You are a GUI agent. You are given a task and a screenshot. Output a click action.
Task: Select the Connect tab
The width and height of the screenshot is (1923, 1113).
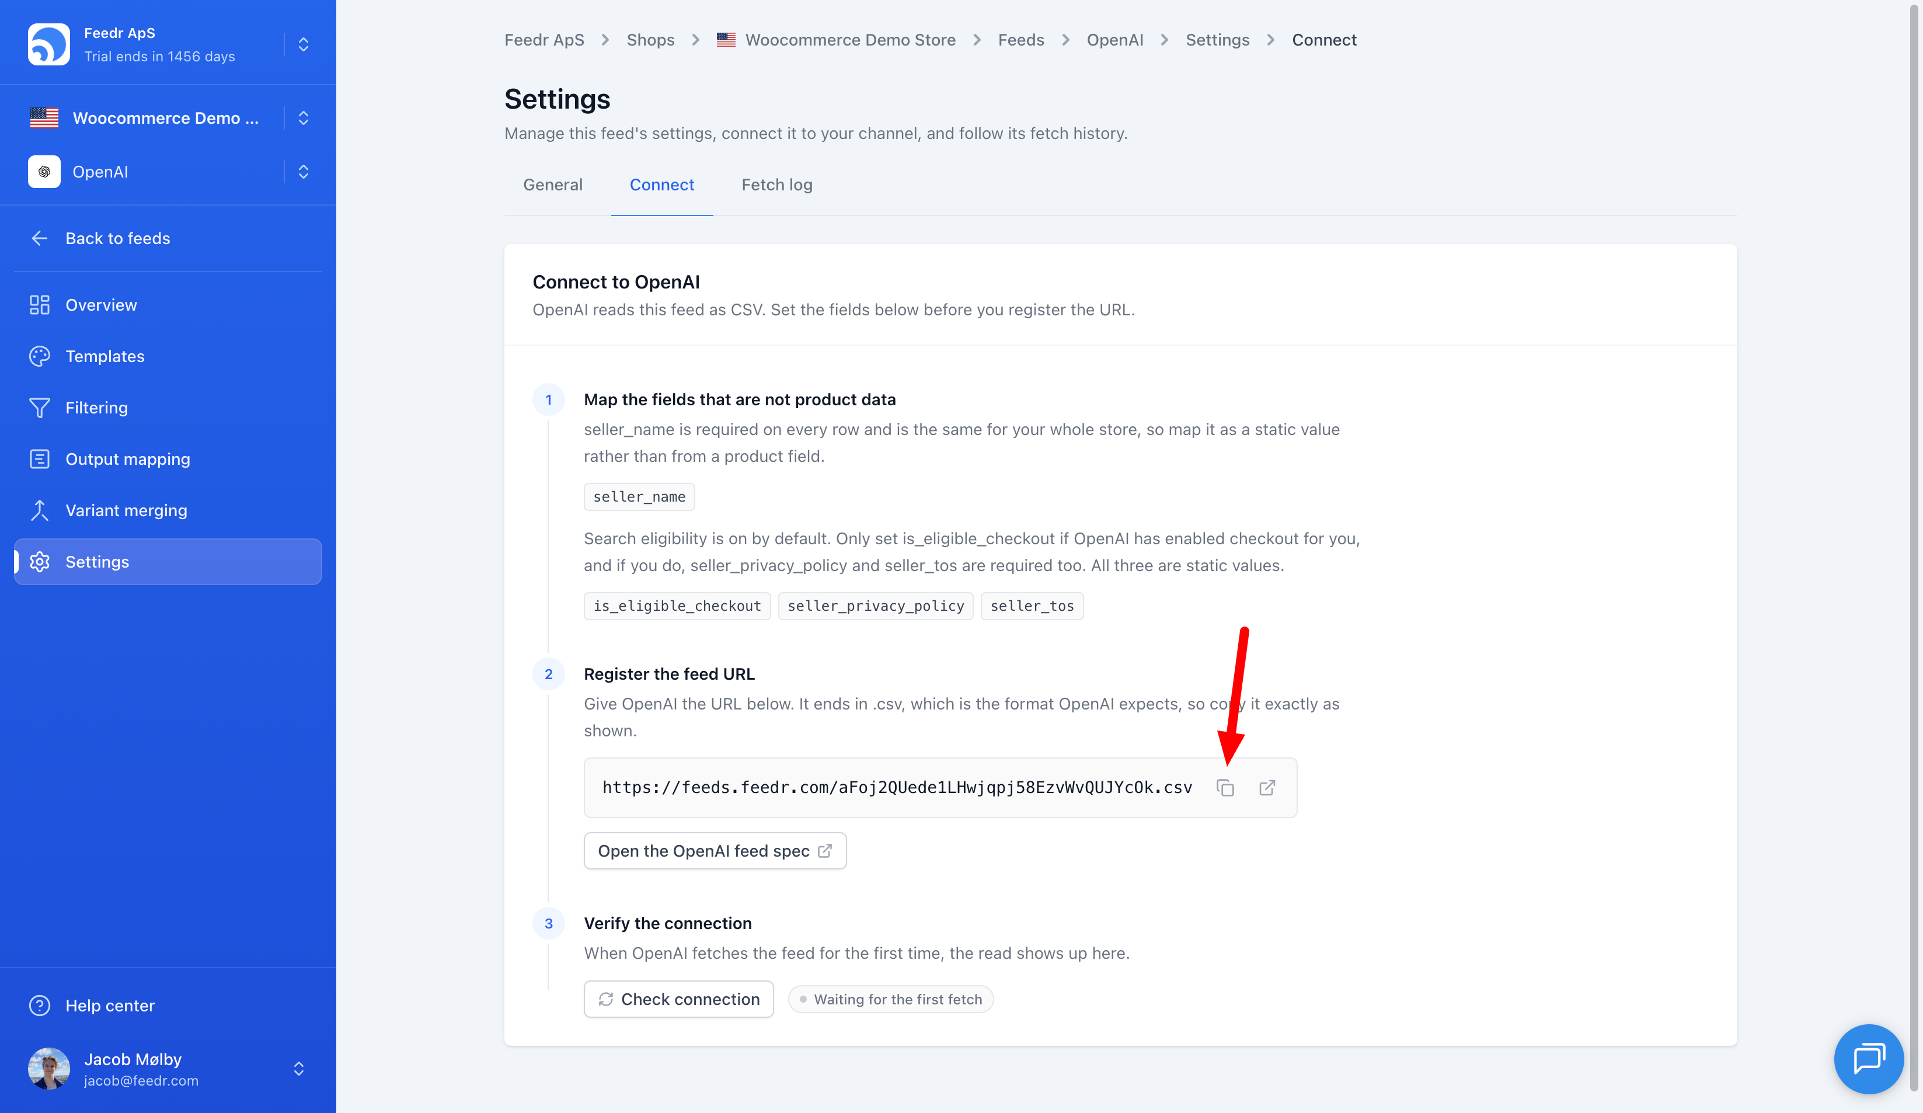click(x=661, y=185)
